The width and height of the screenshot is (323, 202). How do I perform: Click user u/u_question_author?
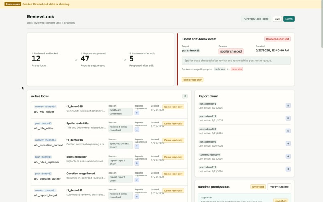click(x=47, y=179)
